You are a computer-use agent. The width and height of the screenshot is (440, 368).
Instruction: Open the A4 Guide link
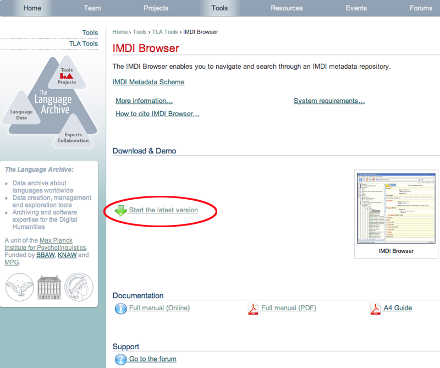coord(398,308)
